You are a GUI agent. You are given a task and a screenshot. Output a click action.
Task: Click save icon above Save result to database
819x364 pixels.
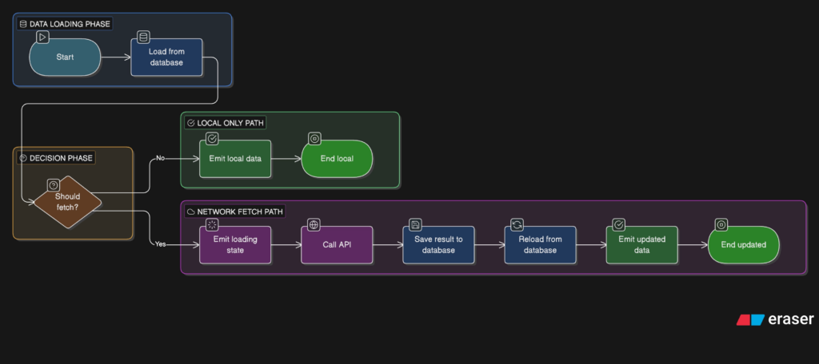(415, 225)
